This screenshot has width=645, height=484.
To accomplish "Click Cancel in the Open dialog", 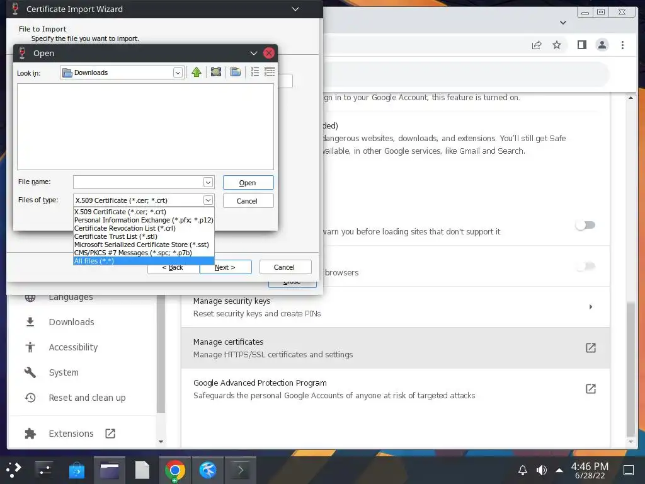I will pos(248,201).
